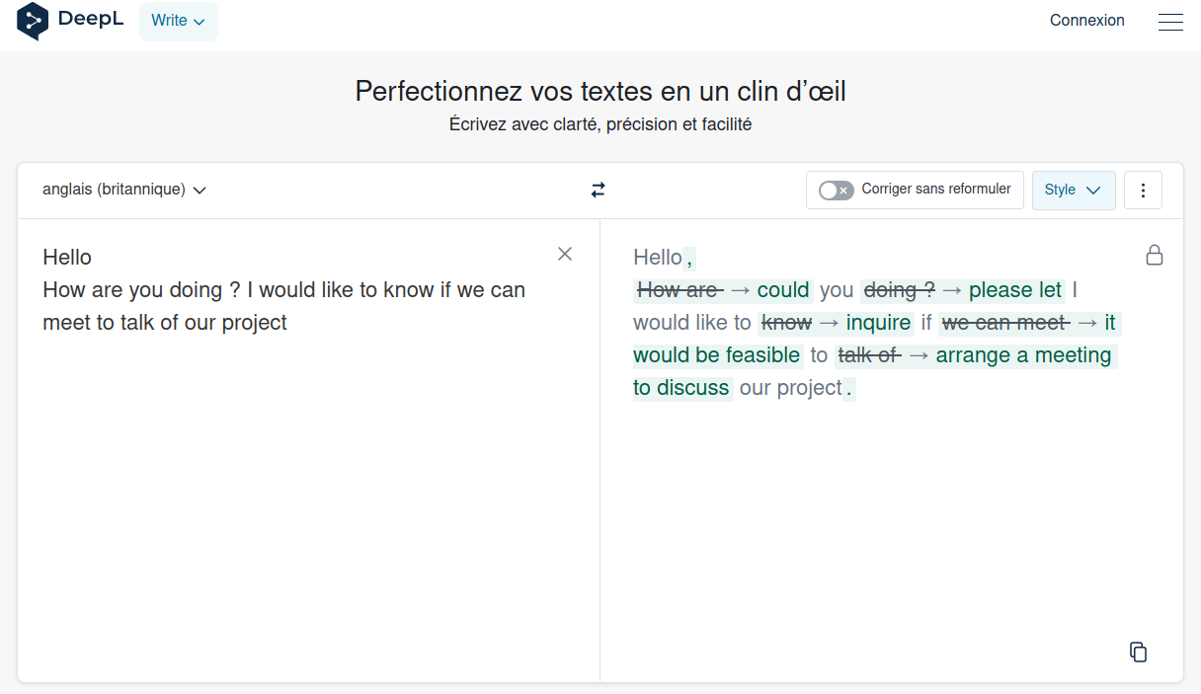Viewport: 1201px width, 694px height.
Task: Swap languages with the arrows icon
Action: pyautogui.click(x=599, y=190)
